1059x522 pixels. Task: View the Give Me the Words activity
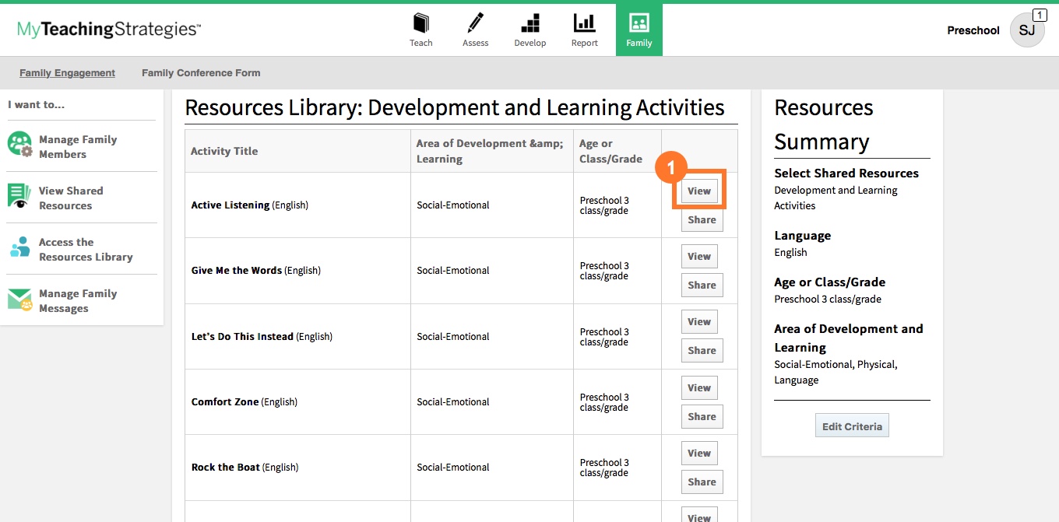[x=699, y=257]
